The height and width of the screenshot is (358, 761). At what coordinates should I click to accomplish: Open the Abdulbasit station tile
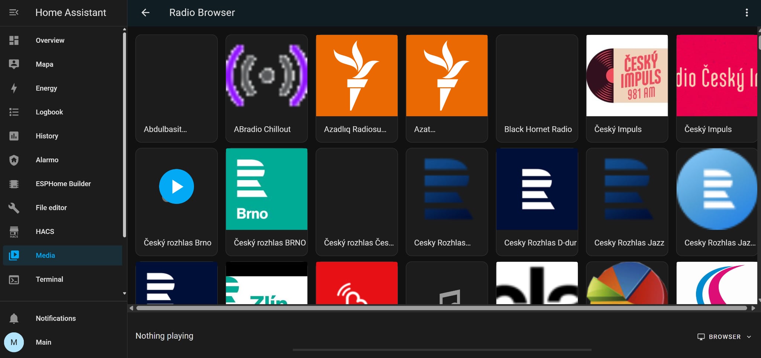[x=177, y=88]
